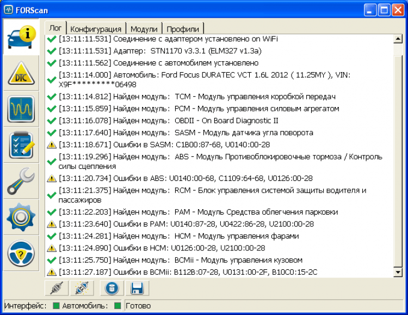This screenshot has width=408, height=315.
Task: Select the ABS errors U0140:00-68 line
Action: click(x=186, y=178)
